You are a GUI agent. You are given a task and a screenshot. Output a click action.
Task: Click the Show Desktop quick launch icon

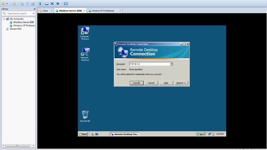pos(97,134)
